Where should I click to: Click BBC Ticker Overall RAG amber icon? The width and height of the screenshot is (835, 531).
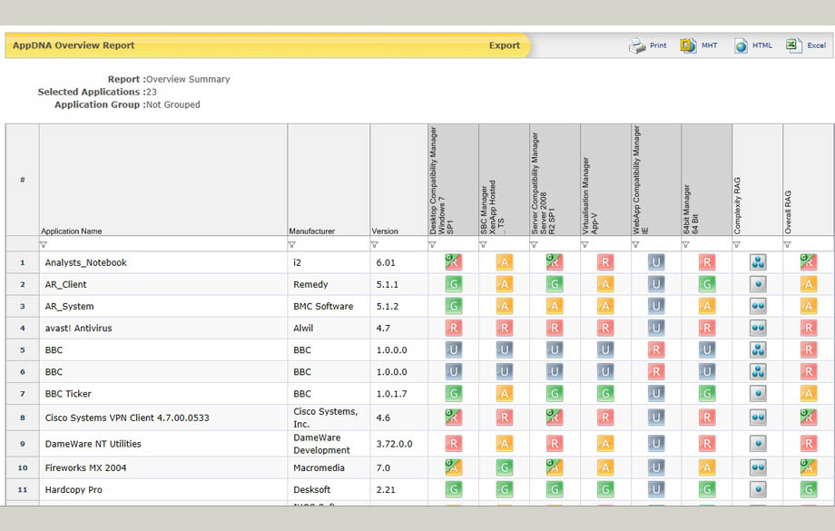[x=809, y=393]
